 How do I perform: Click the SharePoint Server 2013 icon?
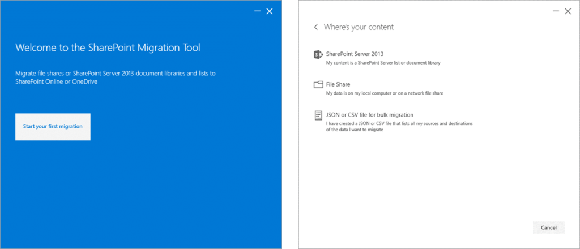click(318, 55)
